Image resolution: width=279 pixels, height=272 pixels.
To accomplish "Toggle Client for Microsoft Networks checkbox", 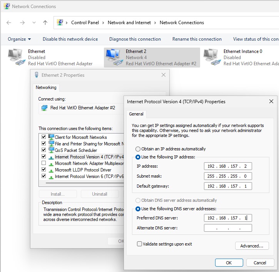I will tap(43, 137).
